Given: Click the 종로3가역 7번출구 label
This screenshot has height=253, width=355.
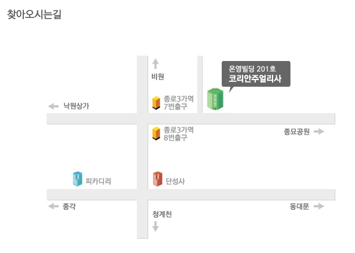Looking at the screenshot, I should (x=179, y=103).
